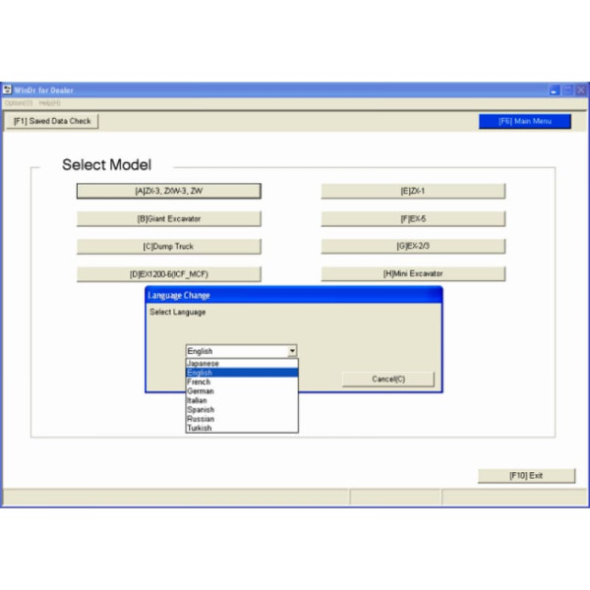
Task: Select the [G] EX-2/3 model
Action: click(412, 246)
